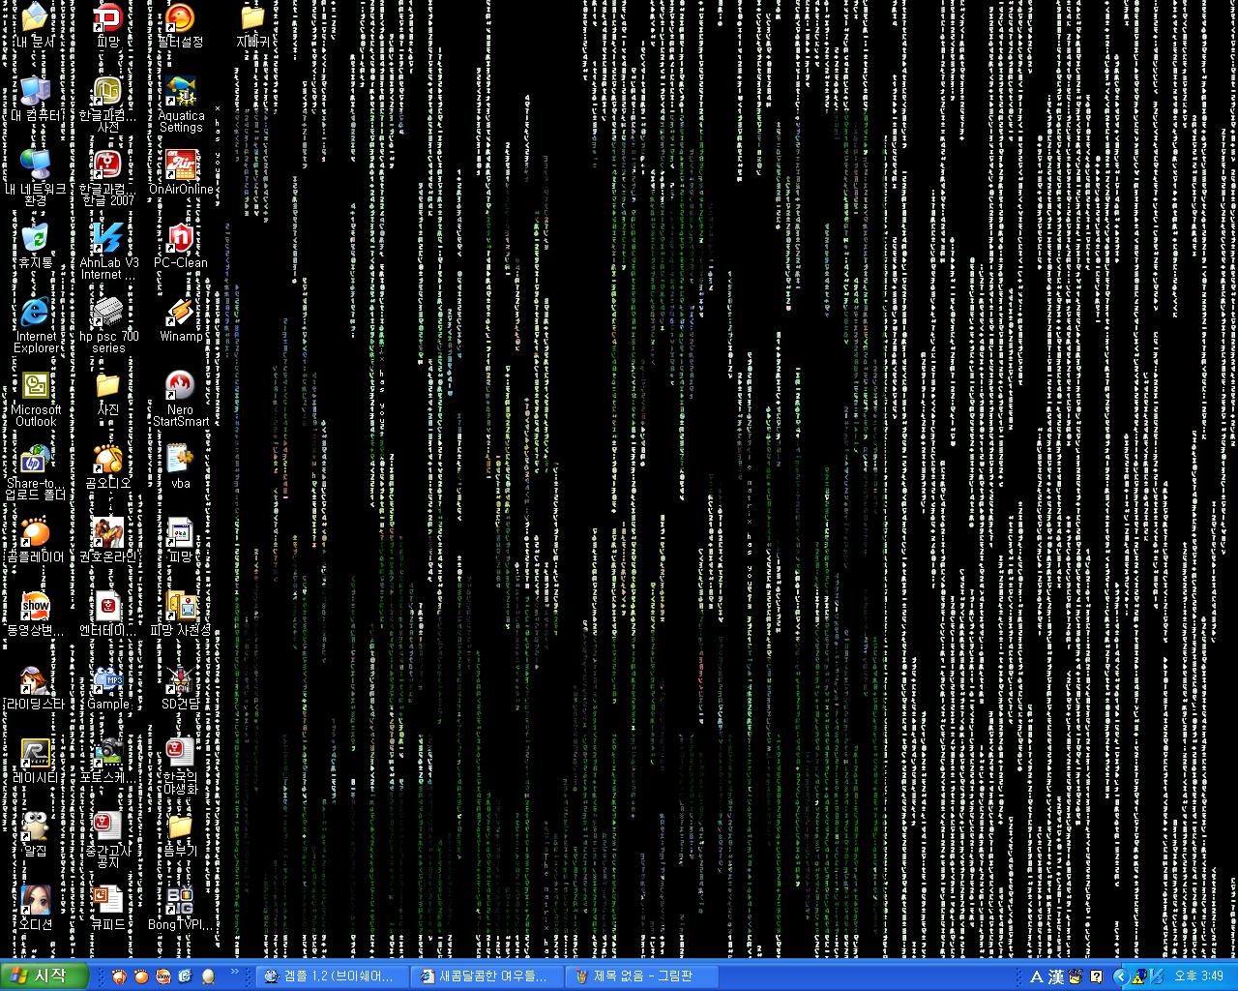Select the 레이시티 game shortcut

(36, 760)
